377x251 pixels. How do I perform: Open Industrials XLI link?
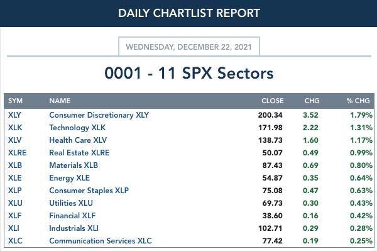[x=74, y=228]
